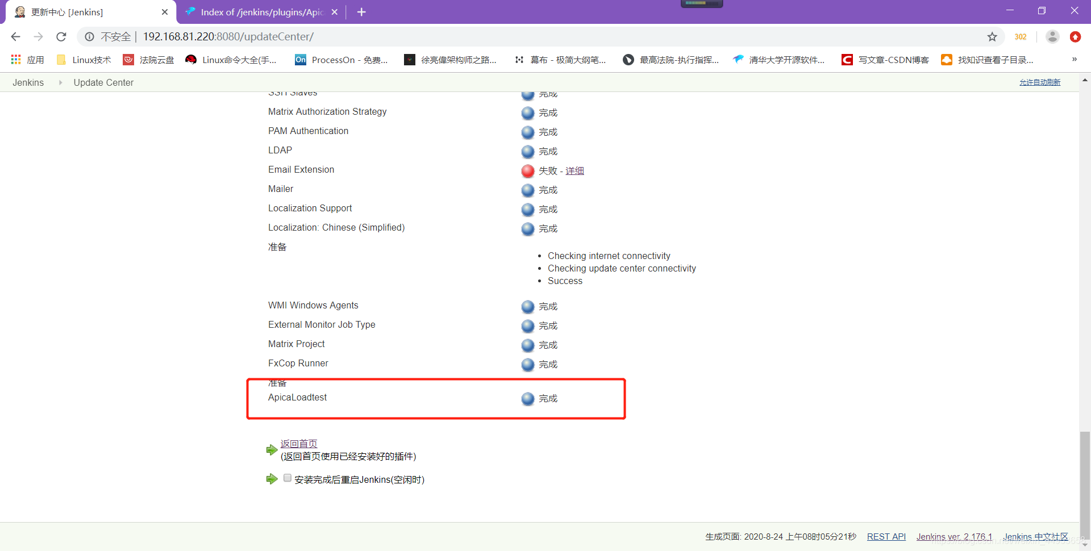Click the blue status ball for Matrix Authorization Strategy
Screen dimensions: 1091x551
[528, 112]
